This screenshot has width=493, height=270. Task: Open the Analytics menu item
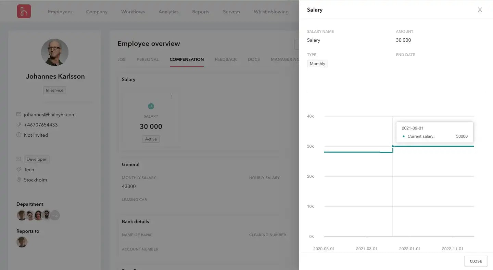point(168,12)
